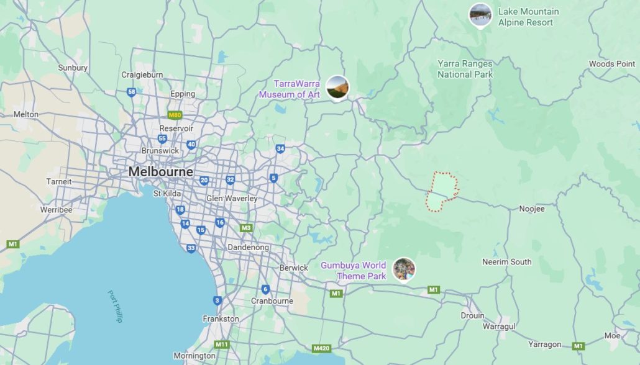Select the Melbourne city label

[x=161, y=172]
